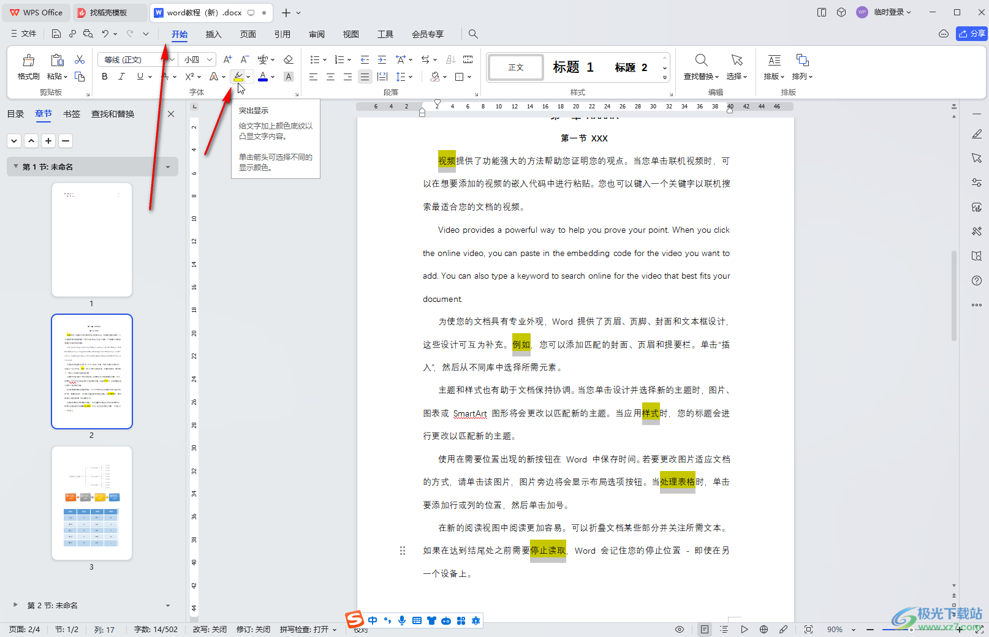Open print preview from the quick access toolbar
The image size is (989, 637).
coord(88,34)
